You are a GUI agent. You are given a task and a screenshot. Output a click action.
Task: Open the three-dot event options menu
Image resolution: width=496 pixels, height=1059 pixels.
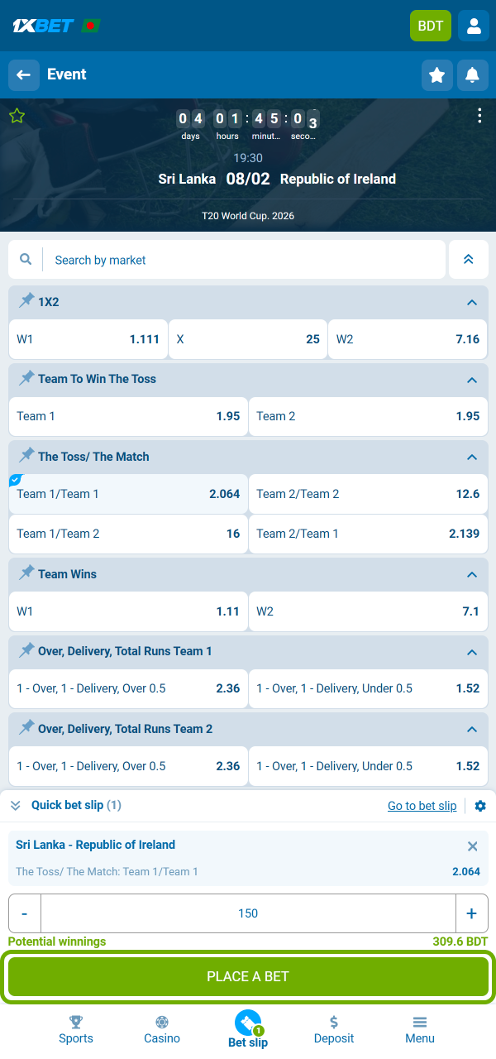pyautogui.click(x=479, y=116)
